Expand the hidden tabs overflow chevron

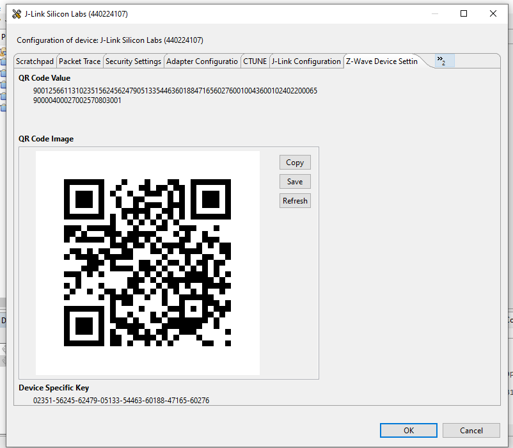pyautogui.click(x=443, y=61)
